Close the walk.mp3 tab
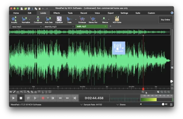 point(105,26)
